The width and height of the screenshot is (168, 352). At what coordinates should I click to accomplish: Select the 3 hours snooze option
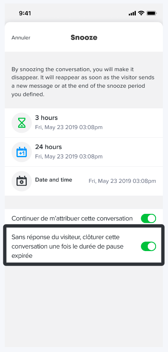(84, 123)
